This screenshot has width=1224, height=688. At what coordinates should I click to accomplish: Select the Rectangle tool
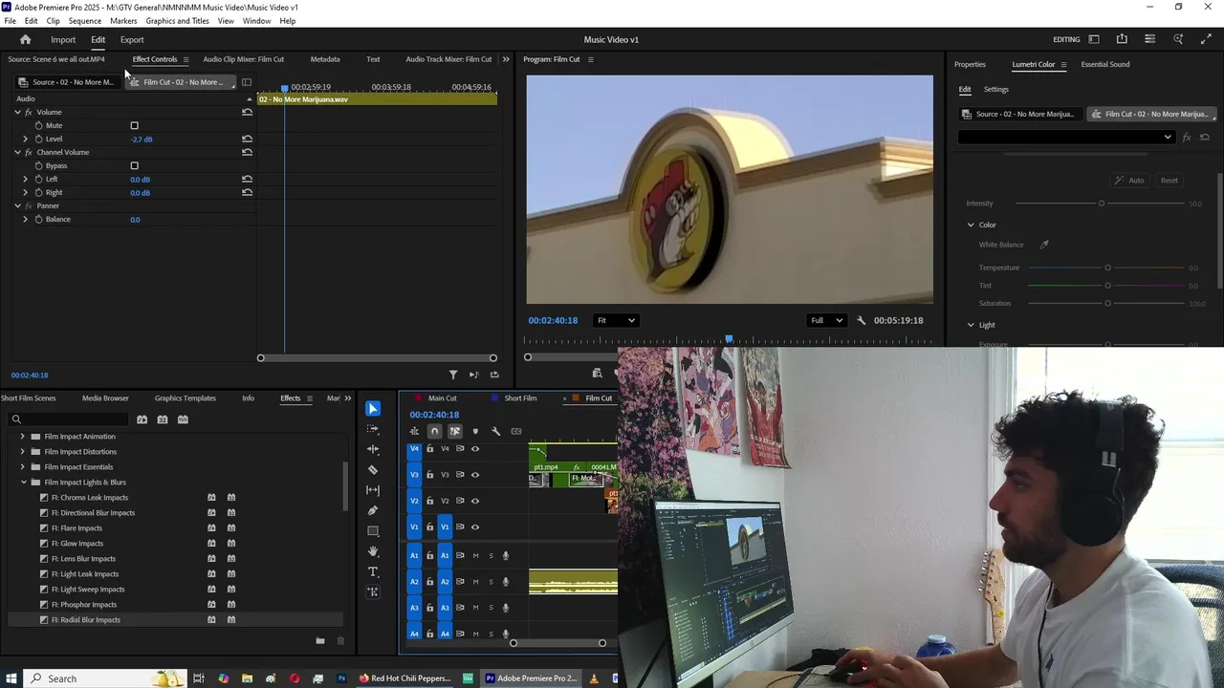373,531
